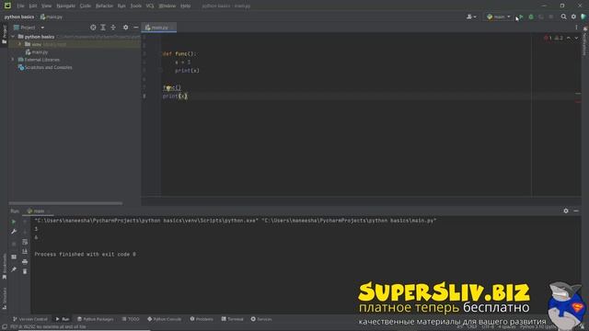The image size is (589, 331).
Task: Click the Run with Coverage toolbar icon
Action: click(541, 17)
